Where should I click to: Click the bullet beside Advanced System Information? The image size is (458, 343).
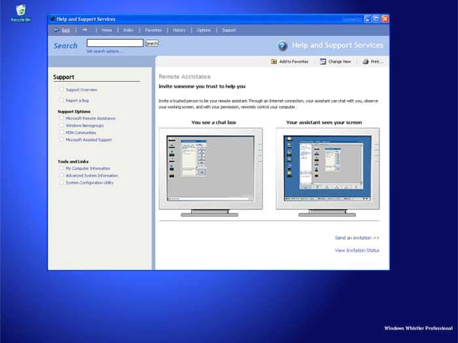[x=61, y=175]
